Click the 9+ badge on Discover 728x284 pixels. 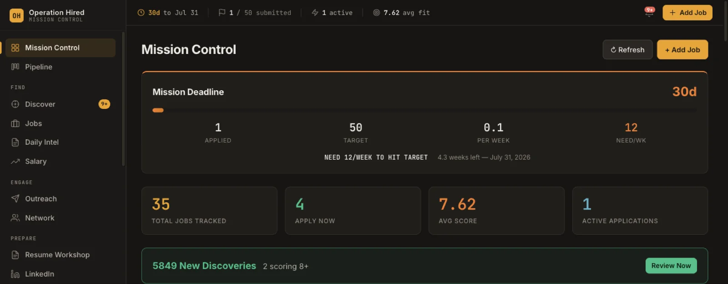coord(104,104)
